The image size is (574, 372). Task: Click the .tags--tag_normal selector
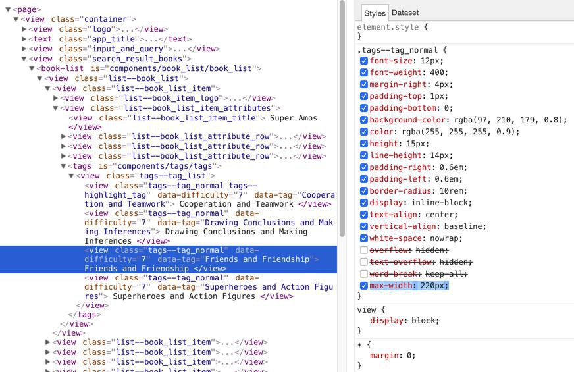tap(397, 50)
